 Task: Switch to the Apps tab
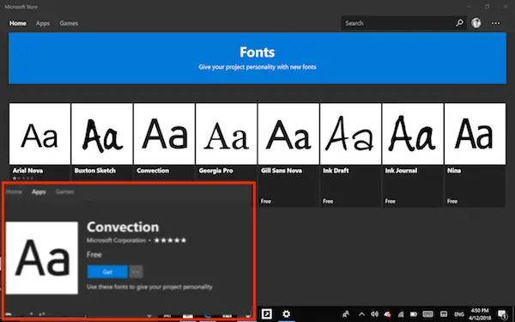pyautogui.click(x=43, y=23)
